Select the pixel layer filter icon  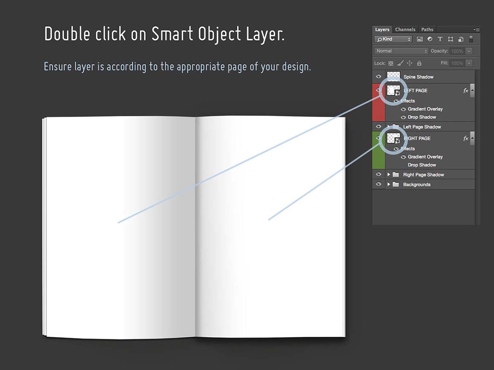[419, 39]
